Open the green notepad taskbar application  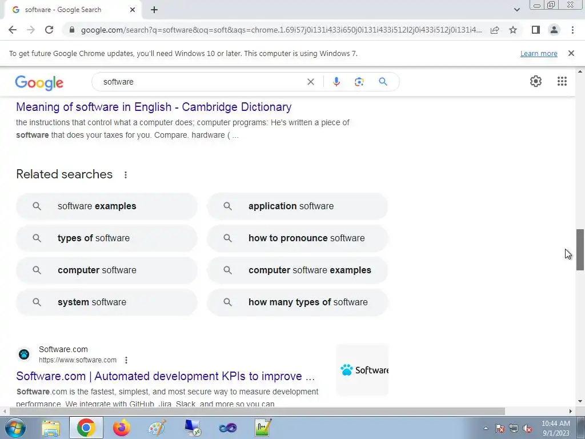(x=263, y=428)
